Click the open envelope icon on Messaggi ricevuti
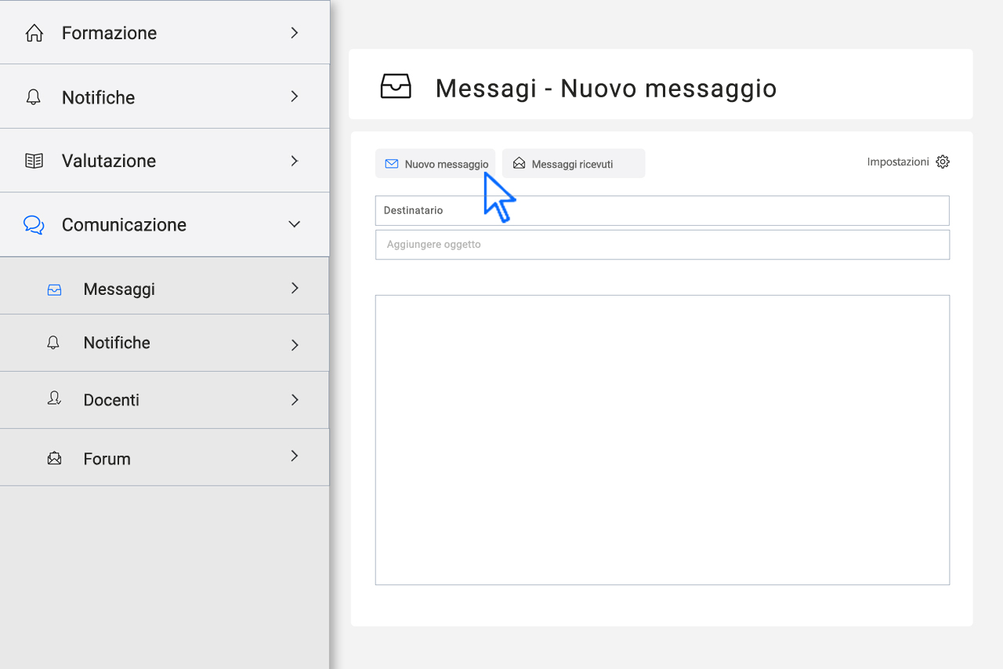This screenshot has width=1003, height=669. coord(519,163)
